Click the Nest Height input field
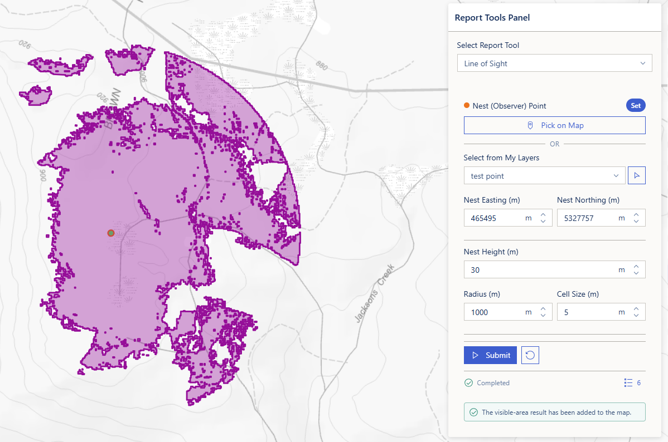668x442 pixels. pyautogui.click(x=554, y=270)
